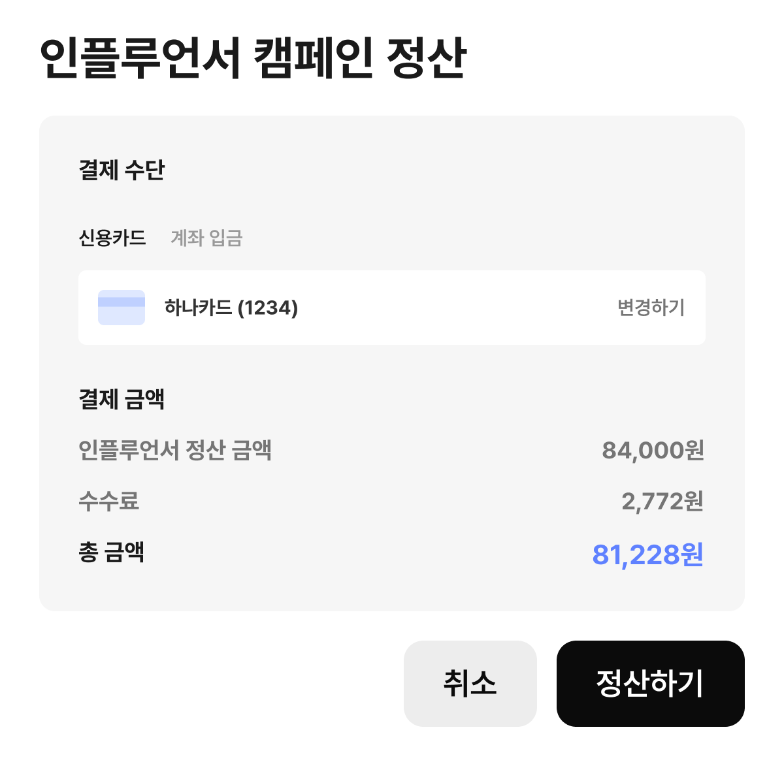Click the 하나카드 card name
Viewport: 784px width, 766px height.
[x=199, y=308]
